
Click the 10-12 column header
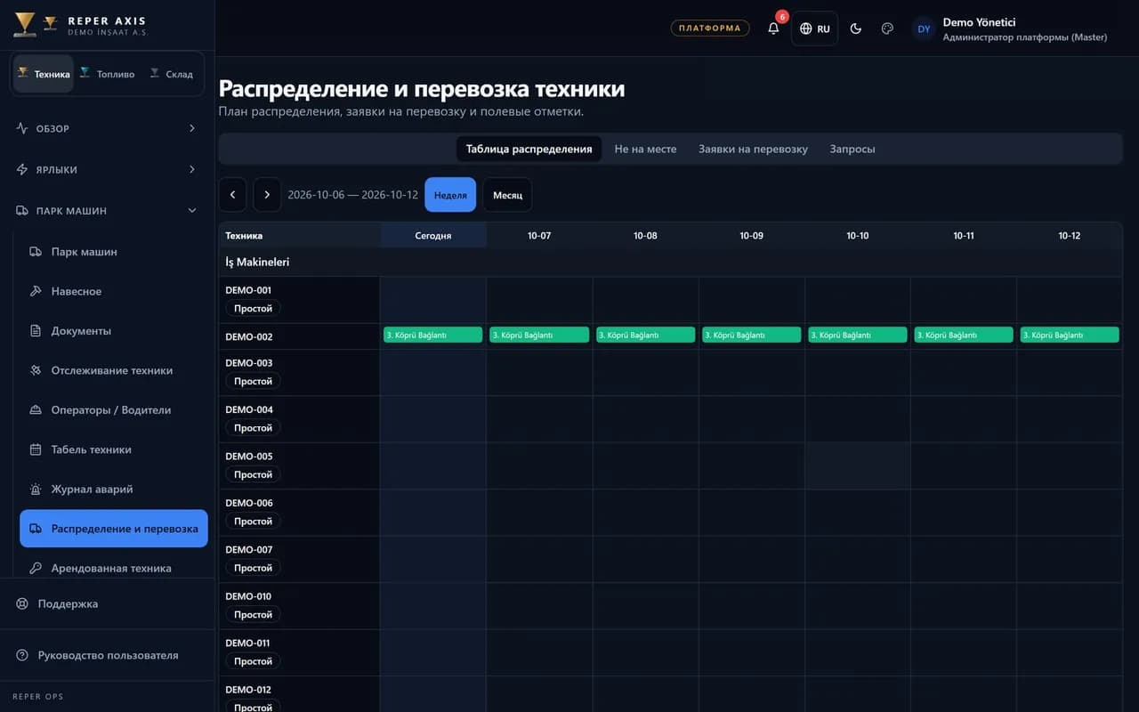(x=1070, y=236)
